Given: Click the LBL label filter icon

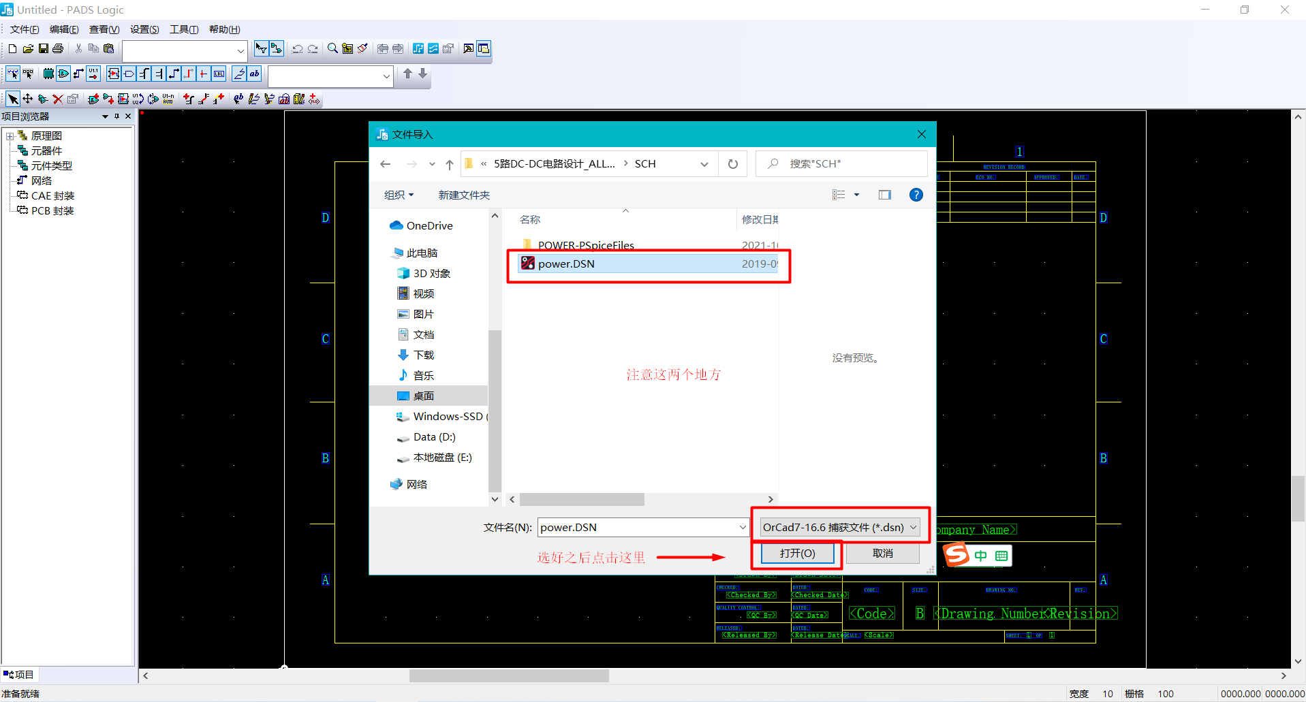Looking at the screenshot, I should (219, 74).
